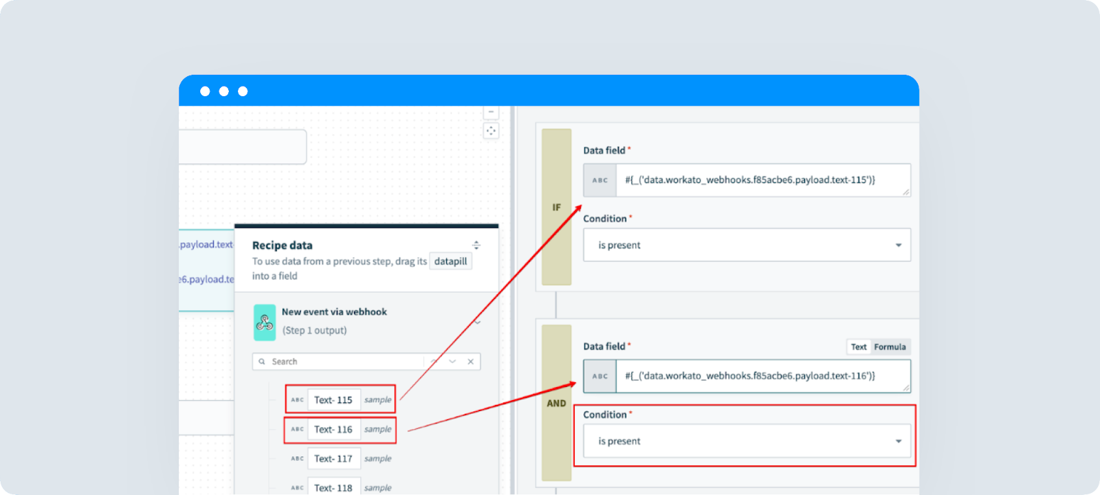1100x495 pixels.
Task: Select the Text- 118 datapill
Action: 333,488
